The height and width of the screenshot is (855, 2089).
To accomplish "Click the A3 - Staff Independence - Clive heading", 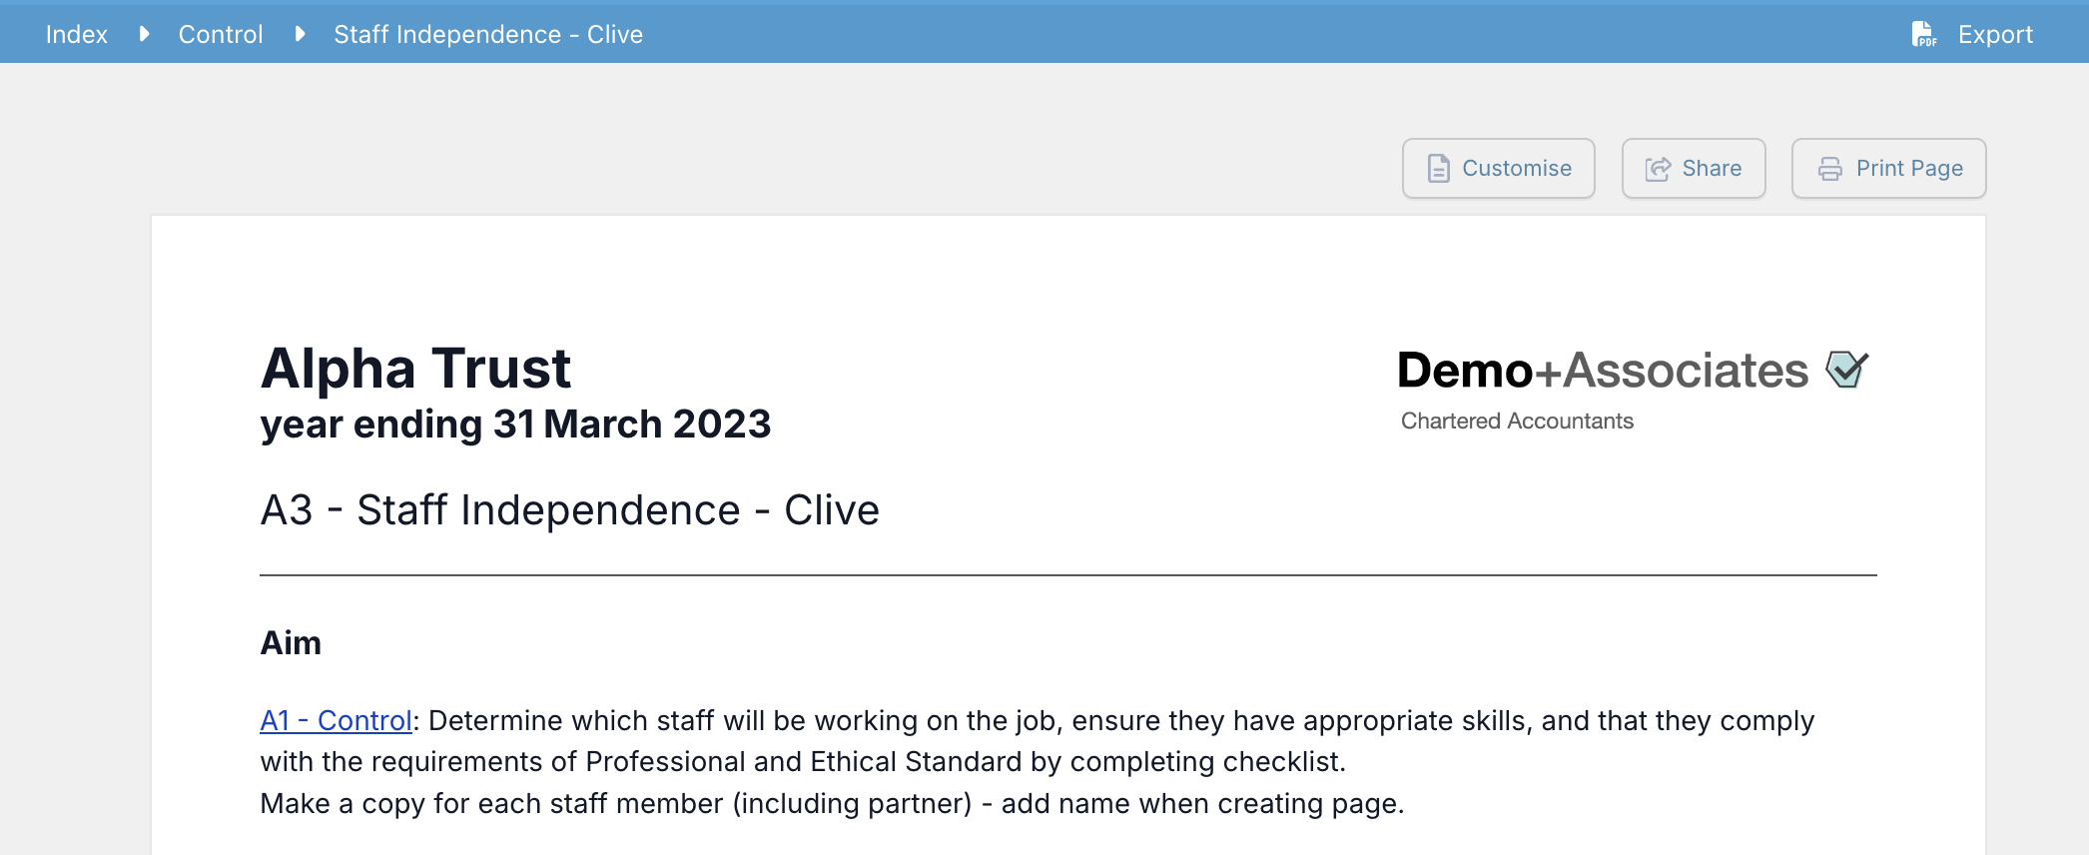I will coord(570,510).
